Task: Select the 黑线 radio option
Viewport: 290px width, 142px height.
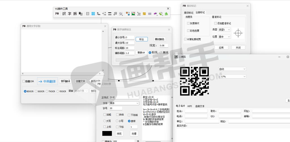Action: point(161,53)
